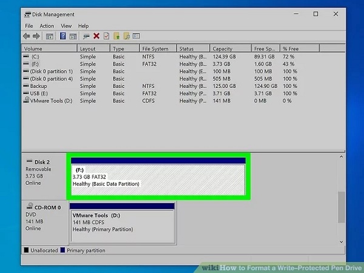Sort by the Type column header
Image resolution: width=364 pixels, height=273 pixels.
click(124, 49)
